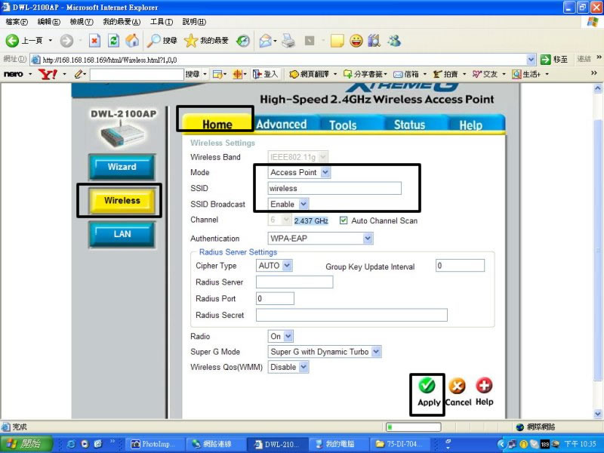
Task: Open the Search magnifier toolbar icon
Action: pyautogui.click(x=154, y=41)
